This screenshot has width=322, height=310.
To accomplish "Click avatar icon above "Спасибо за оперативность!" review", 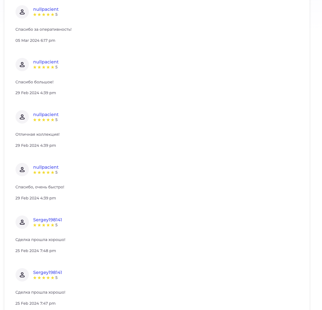I will pos(22,12).
